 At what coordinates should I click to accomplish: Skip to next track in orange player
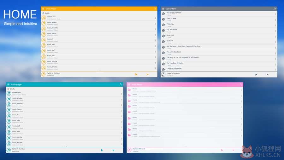coord(148,74)
